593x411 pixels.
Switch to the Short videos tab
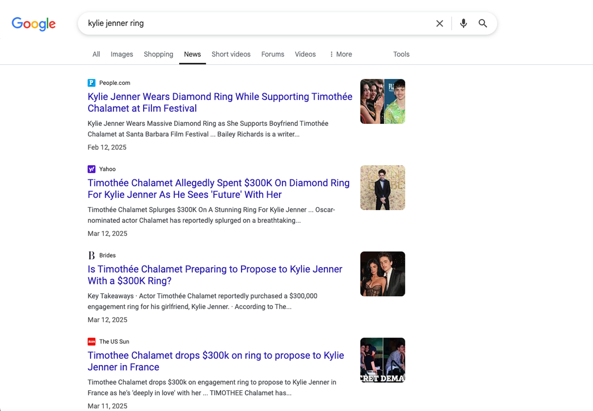(231, 54)
